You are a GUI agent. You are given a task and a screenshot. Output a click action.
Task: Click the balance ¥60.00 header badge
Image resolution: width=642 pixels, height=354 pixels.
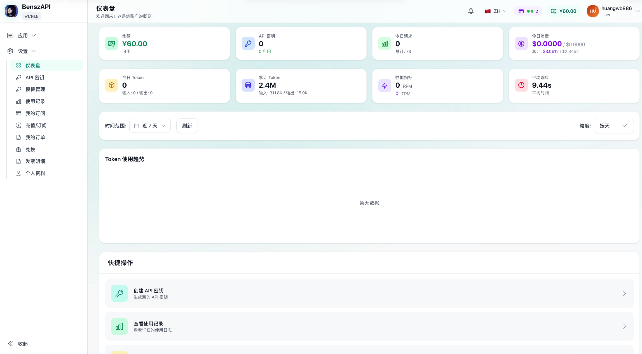[x=564, y=11]
